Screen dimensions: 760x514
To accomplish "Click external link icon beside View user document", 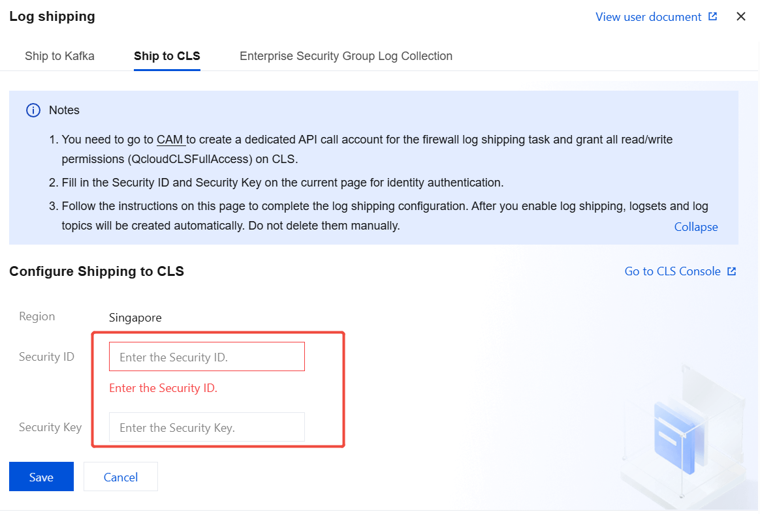I will [x=712, y=17].
